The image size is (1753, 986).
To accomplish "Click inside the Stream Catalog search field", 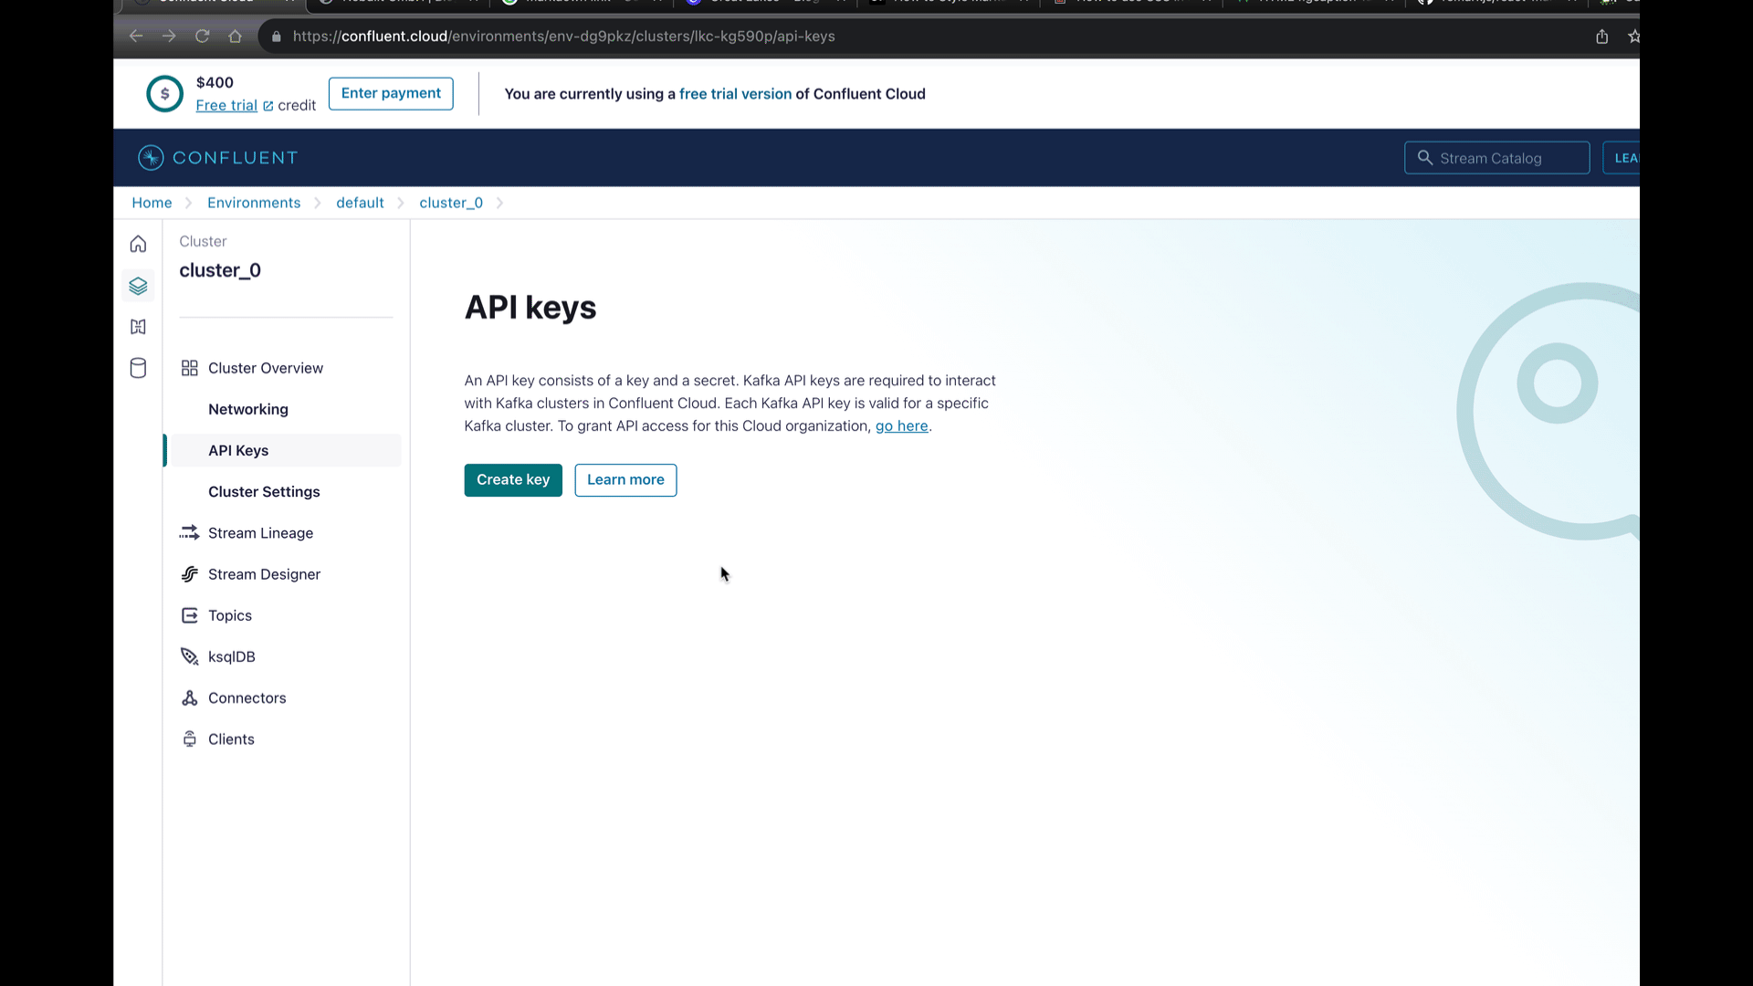I will tap(1497, 157).
